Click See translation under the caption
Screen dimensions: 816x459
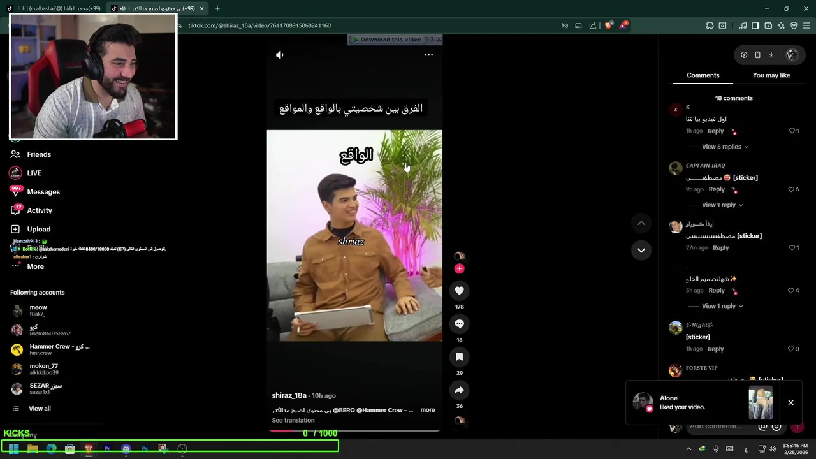click(x=293, y=420)
